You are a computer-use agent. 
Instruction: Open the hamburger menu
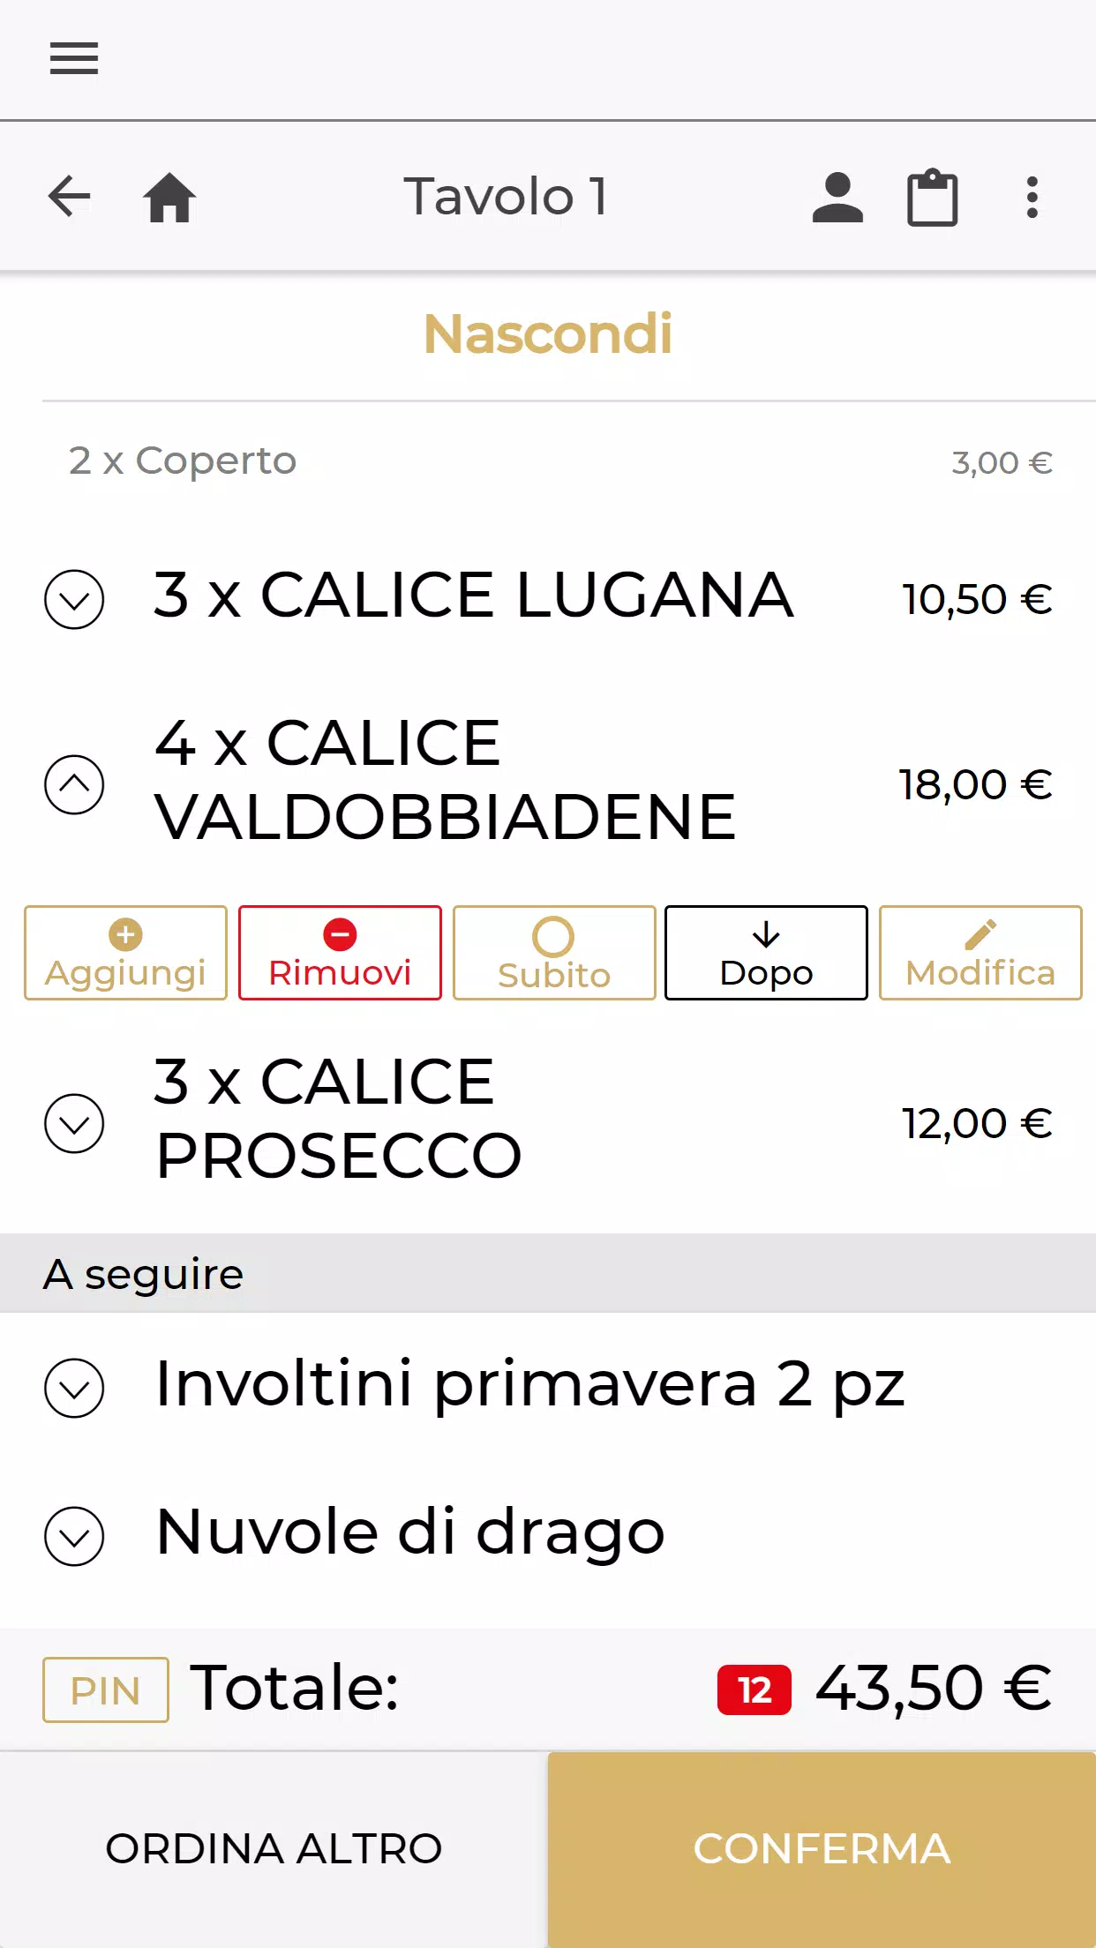tap(74, 58)
